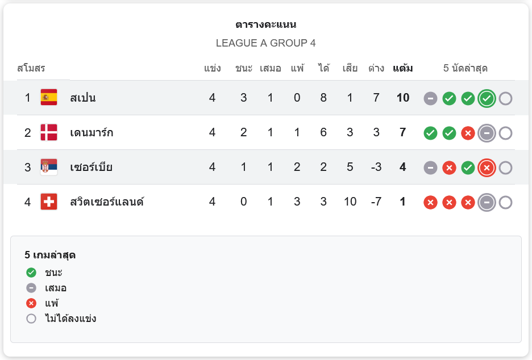Click Switzerland's highlighted latest draw icon
The image size is (532, 360).
pos(487,202)
